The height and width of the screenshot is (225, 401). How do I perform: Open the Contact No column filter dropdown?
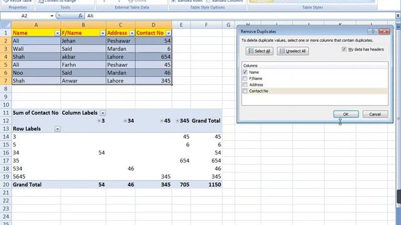[x=169, y=33]
